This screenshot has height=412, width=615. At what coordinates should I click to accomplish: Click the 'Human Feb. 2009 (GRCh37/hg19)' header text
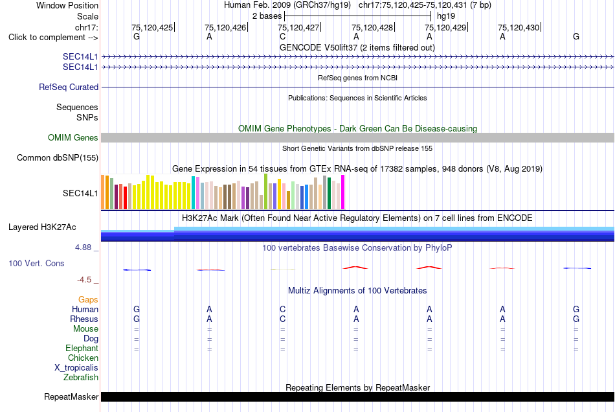[288, 5]
